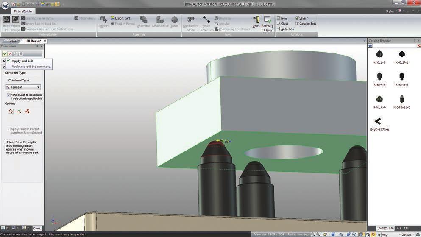Viewport: 421px width, 237px height.
Task: Click the Catalog Browser back arrow
Action: (370, 46)
